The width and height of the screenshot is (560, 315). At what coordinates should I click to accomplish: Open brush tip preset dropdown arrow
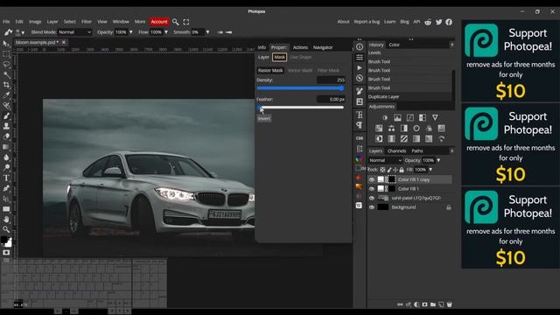point(23,32)
